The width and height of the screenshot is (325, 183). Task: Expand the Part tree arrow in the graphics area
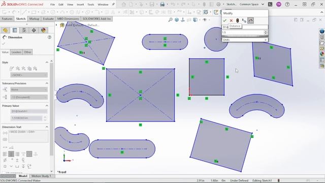tap(56, 25)
